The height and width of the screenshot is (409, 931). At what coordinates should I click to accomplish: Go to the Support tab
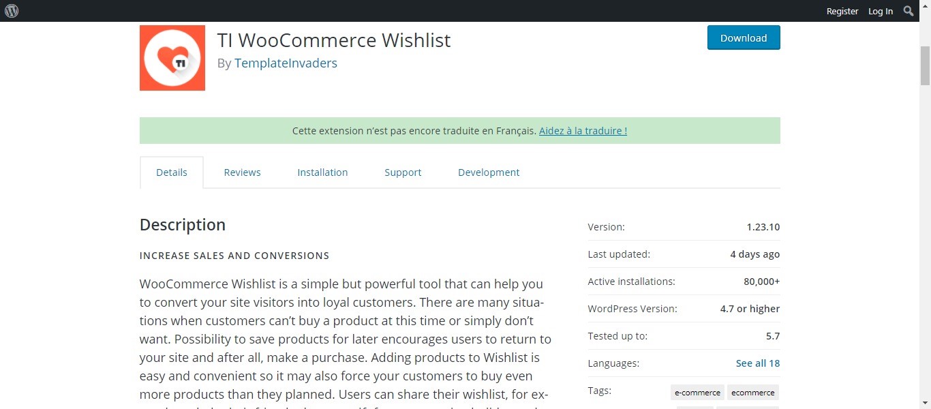point(403,172)
